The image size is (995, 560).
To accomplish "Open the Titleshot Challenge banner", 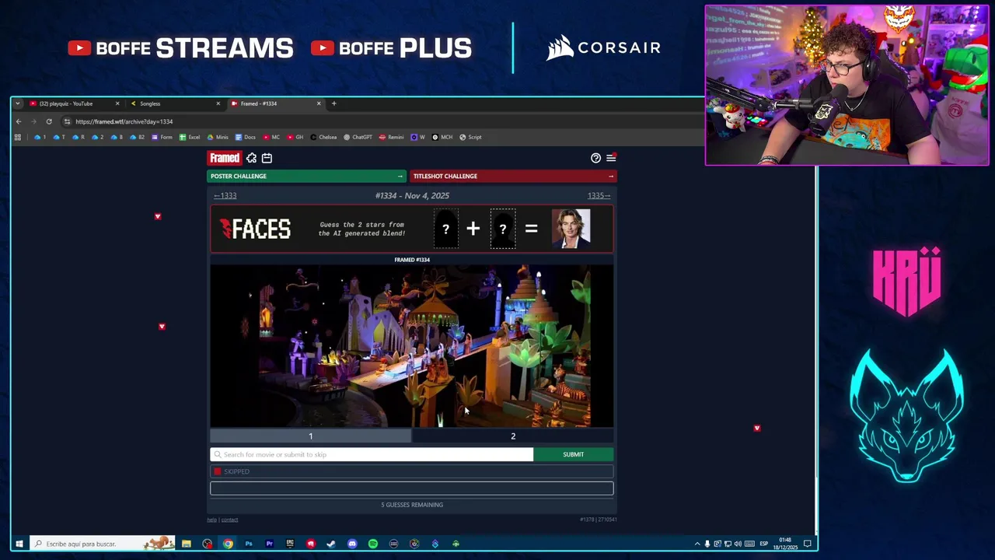I will [x=513, y=176].
